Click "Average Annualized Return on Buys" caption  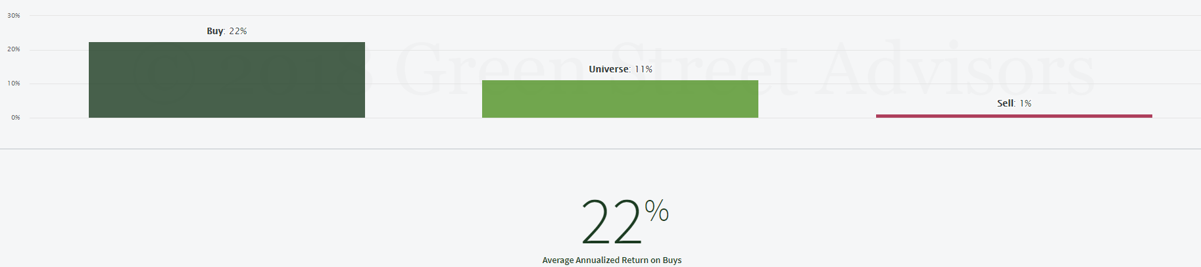612,260
